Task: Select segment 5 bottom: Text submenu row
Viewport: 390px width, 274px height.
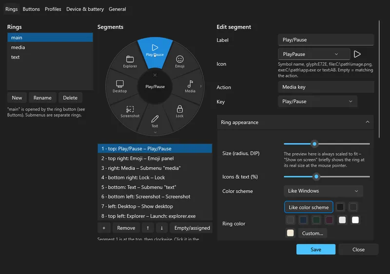Action: (x=155, y=187)
